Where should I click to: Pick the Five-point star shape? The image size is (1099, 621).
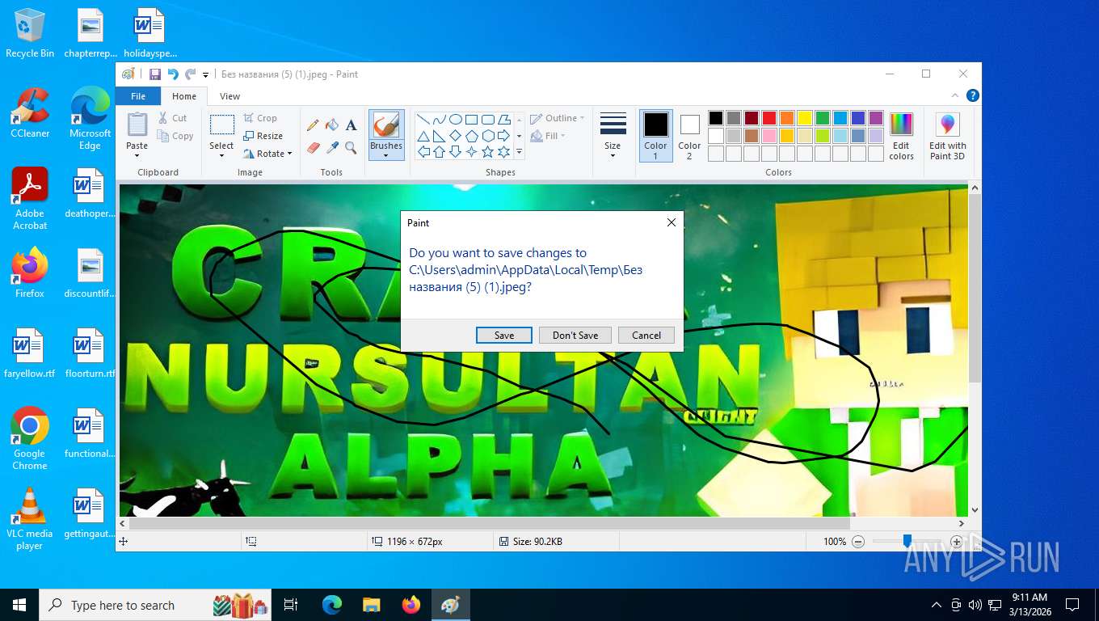pyautogui.click(x=488, y=151)
